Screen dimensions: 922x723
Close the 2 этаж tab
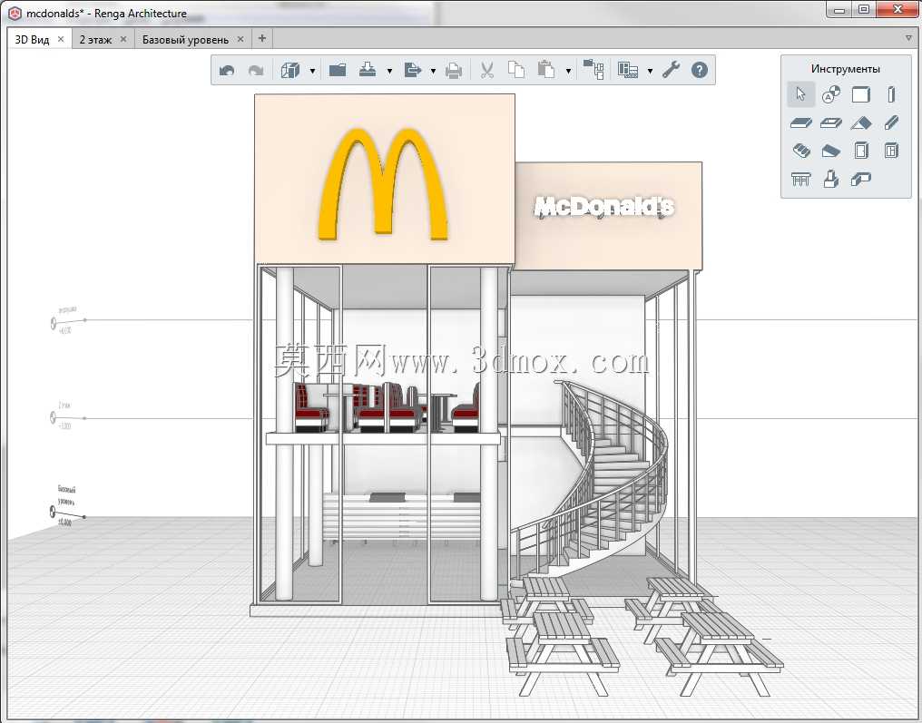coord(123,39)
